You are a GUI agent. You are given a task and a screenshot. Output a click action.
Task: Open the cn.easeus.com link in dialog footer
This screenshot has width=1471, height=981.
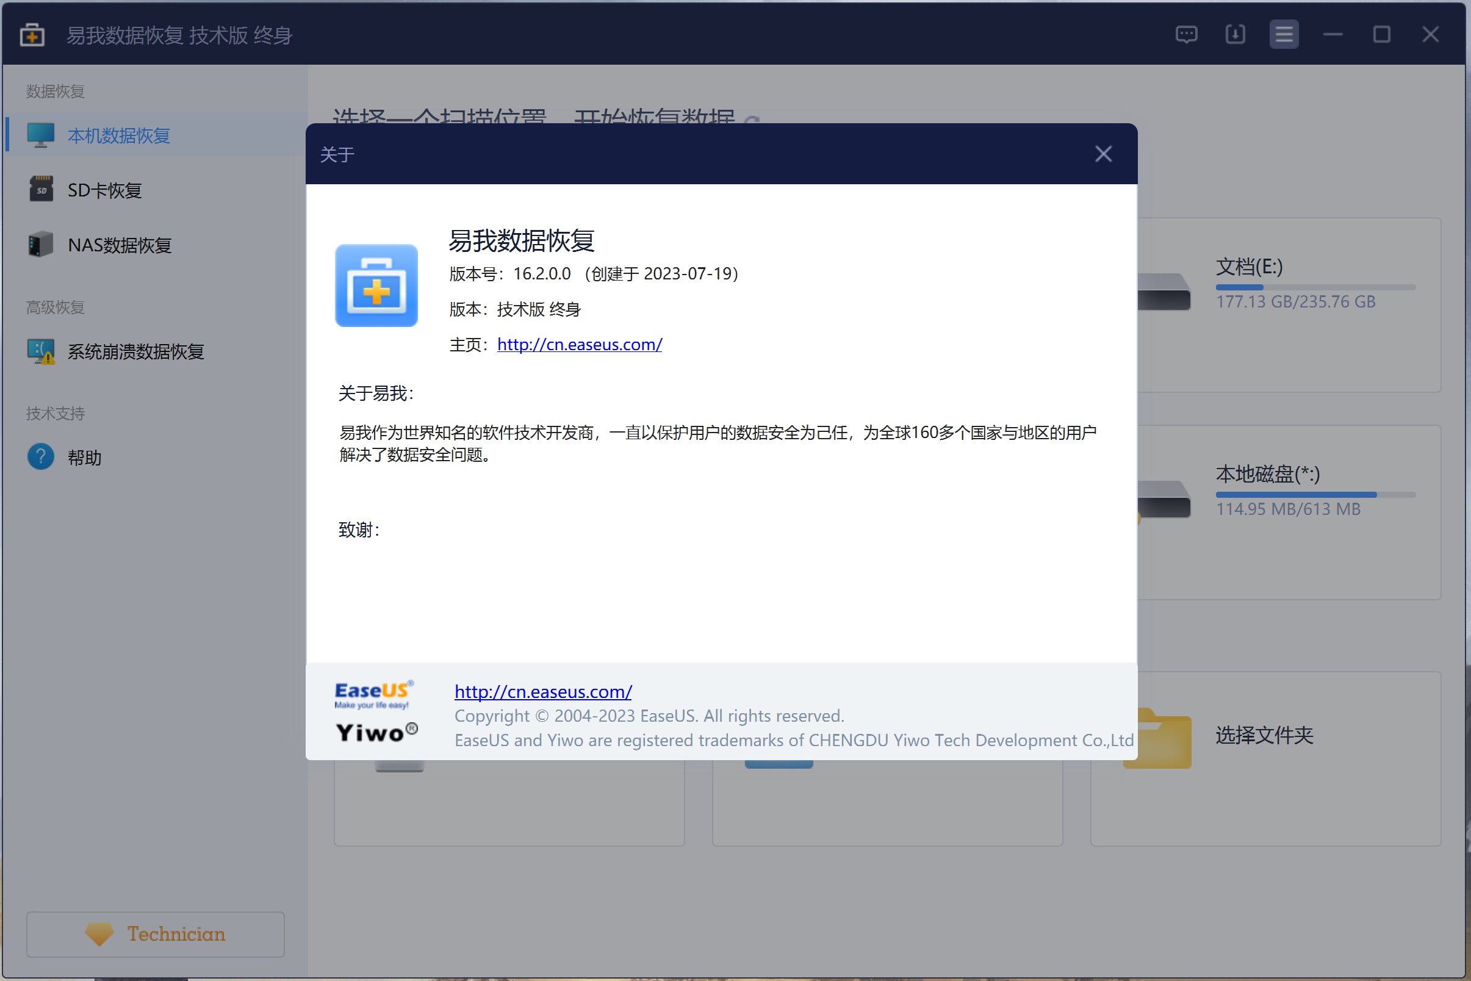pos(543,692)
